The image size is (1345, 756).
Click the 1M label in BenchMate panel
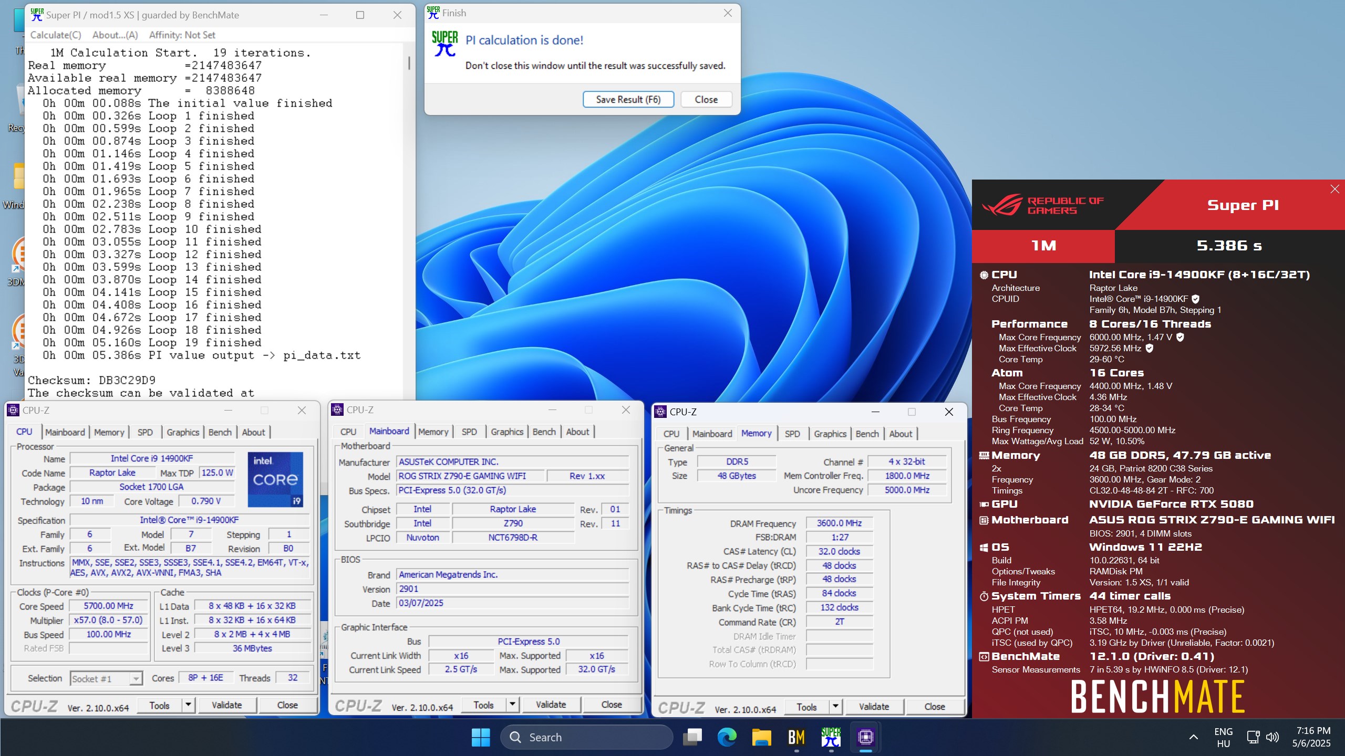pyautogui.click(x=1043, y=246)
